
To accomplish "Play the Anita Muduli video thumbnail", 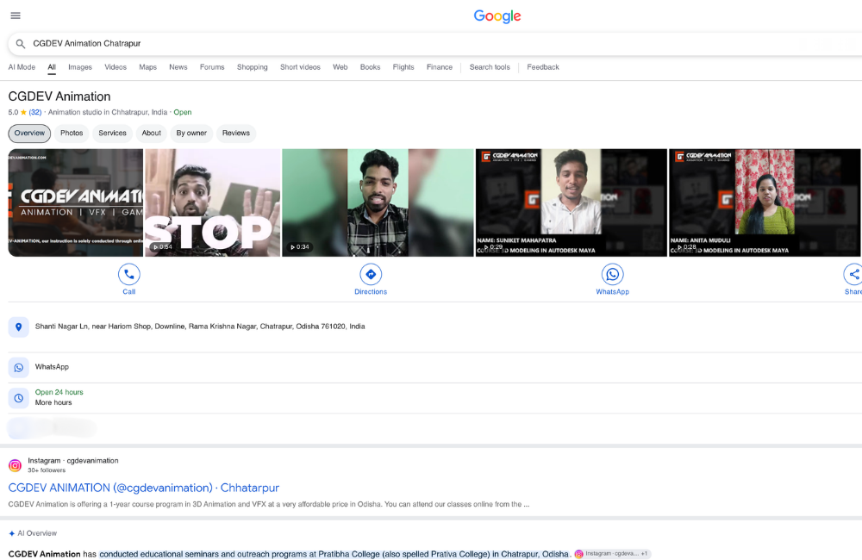I will [765, 202].
